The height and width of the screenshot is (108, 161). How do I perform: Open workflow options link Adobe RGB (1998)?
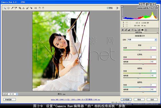point(75,99)
